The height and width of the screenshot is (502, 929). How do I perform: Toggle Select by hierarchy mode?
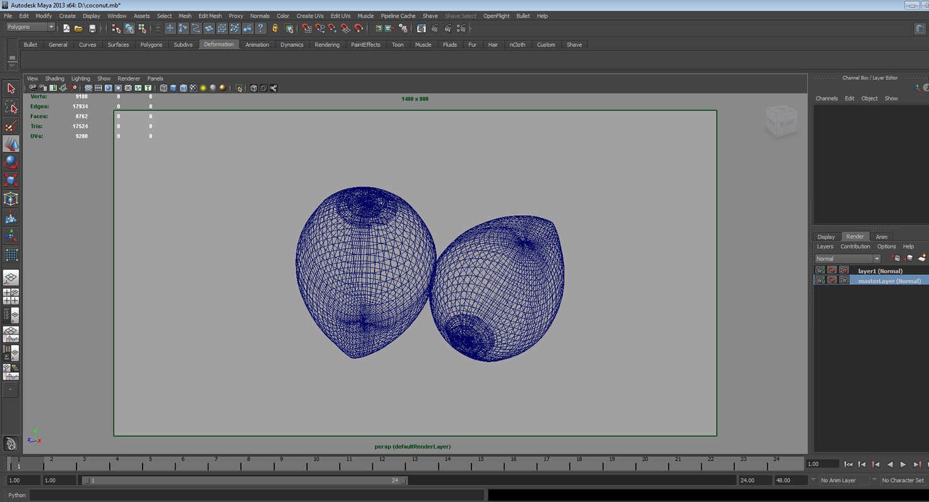(x=115, y=28)
